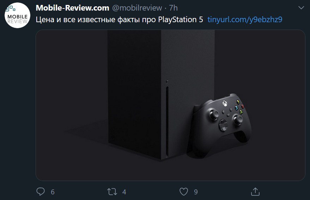This screenshot has width=310, height=200.
Task: Click the @mobilreview handle
Action: [x=137, y=8]
